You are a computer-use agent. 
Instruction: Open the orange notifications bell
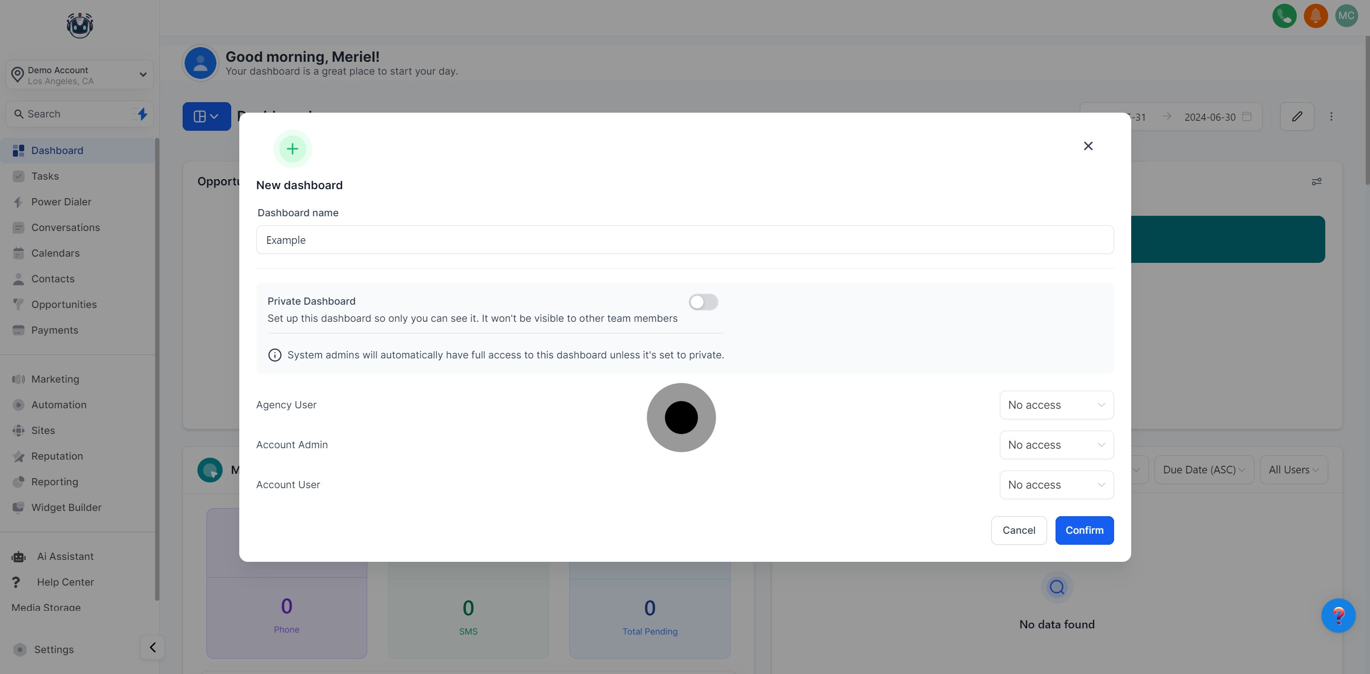(1315, 15)
